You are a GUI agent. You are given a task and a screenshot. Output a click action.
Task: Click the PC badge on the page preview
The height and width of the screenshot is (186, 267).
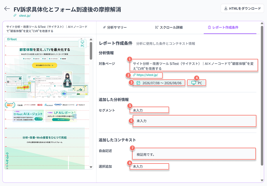(82, 44)
